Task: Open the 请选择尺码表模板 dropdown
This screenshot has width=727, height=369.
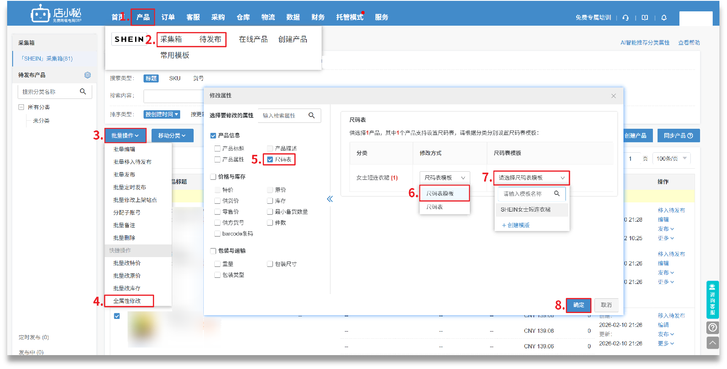Action: tap(531, 178)
